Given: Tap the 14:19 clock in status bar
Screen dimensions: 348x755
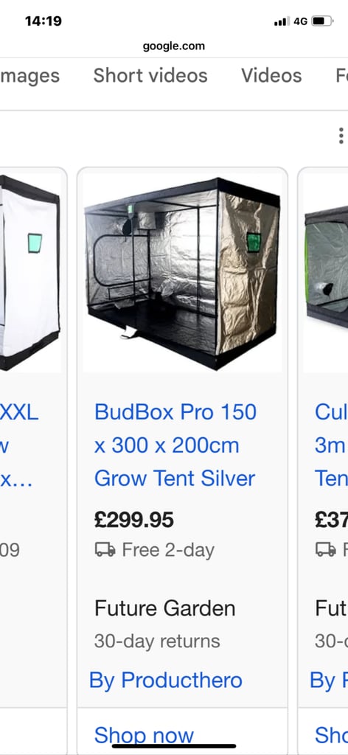Looking at the screenshot, I should 43,21.
